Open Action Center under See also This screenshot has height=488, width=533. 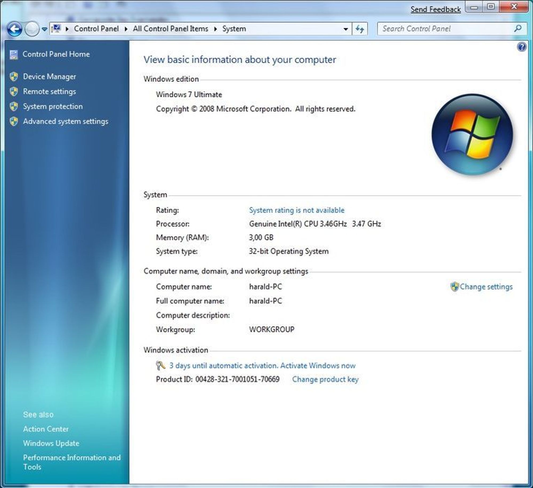46,429
